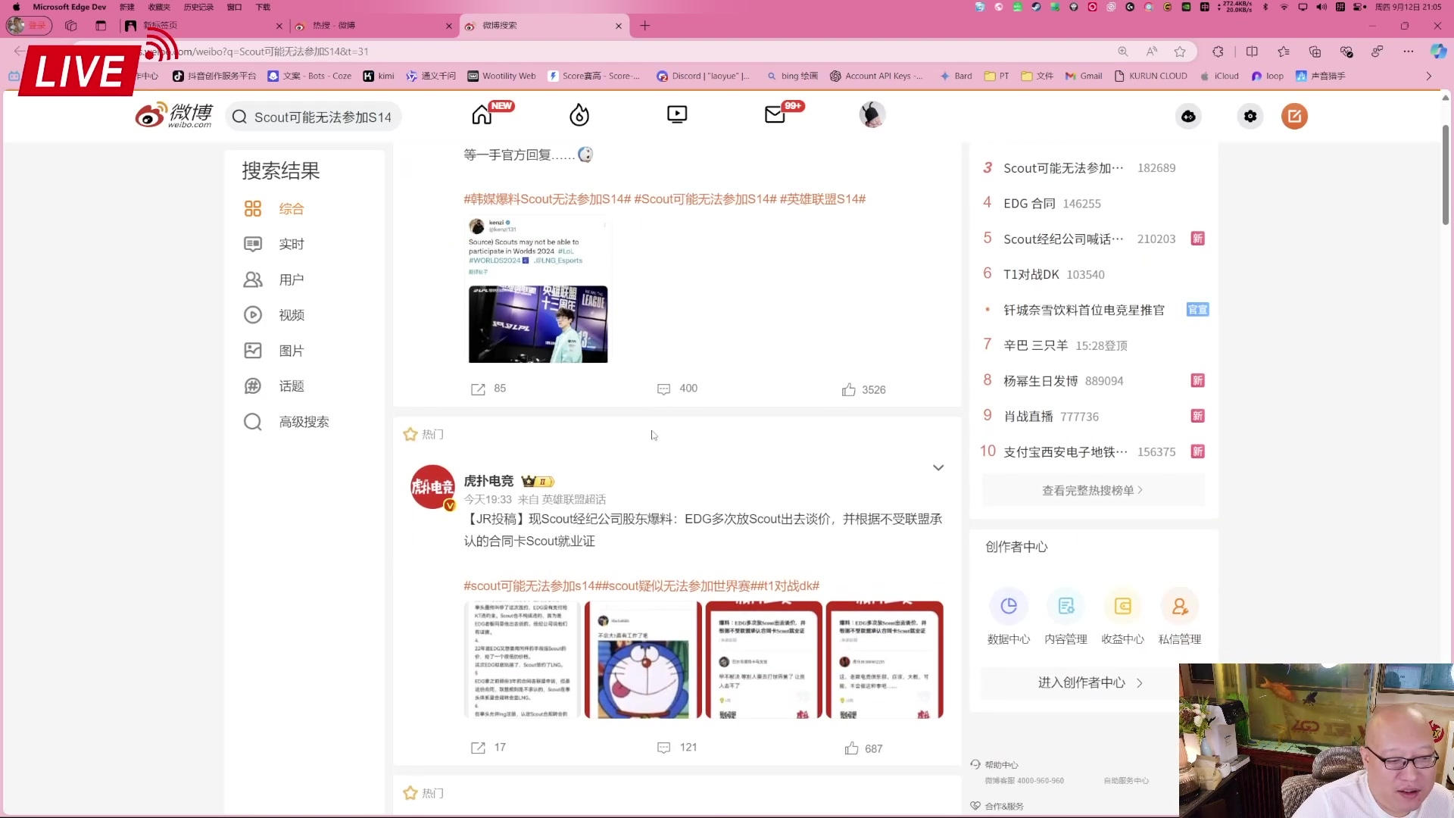Open the Weibo video section icon
The image size is (1454, 818).
(677, 114)
